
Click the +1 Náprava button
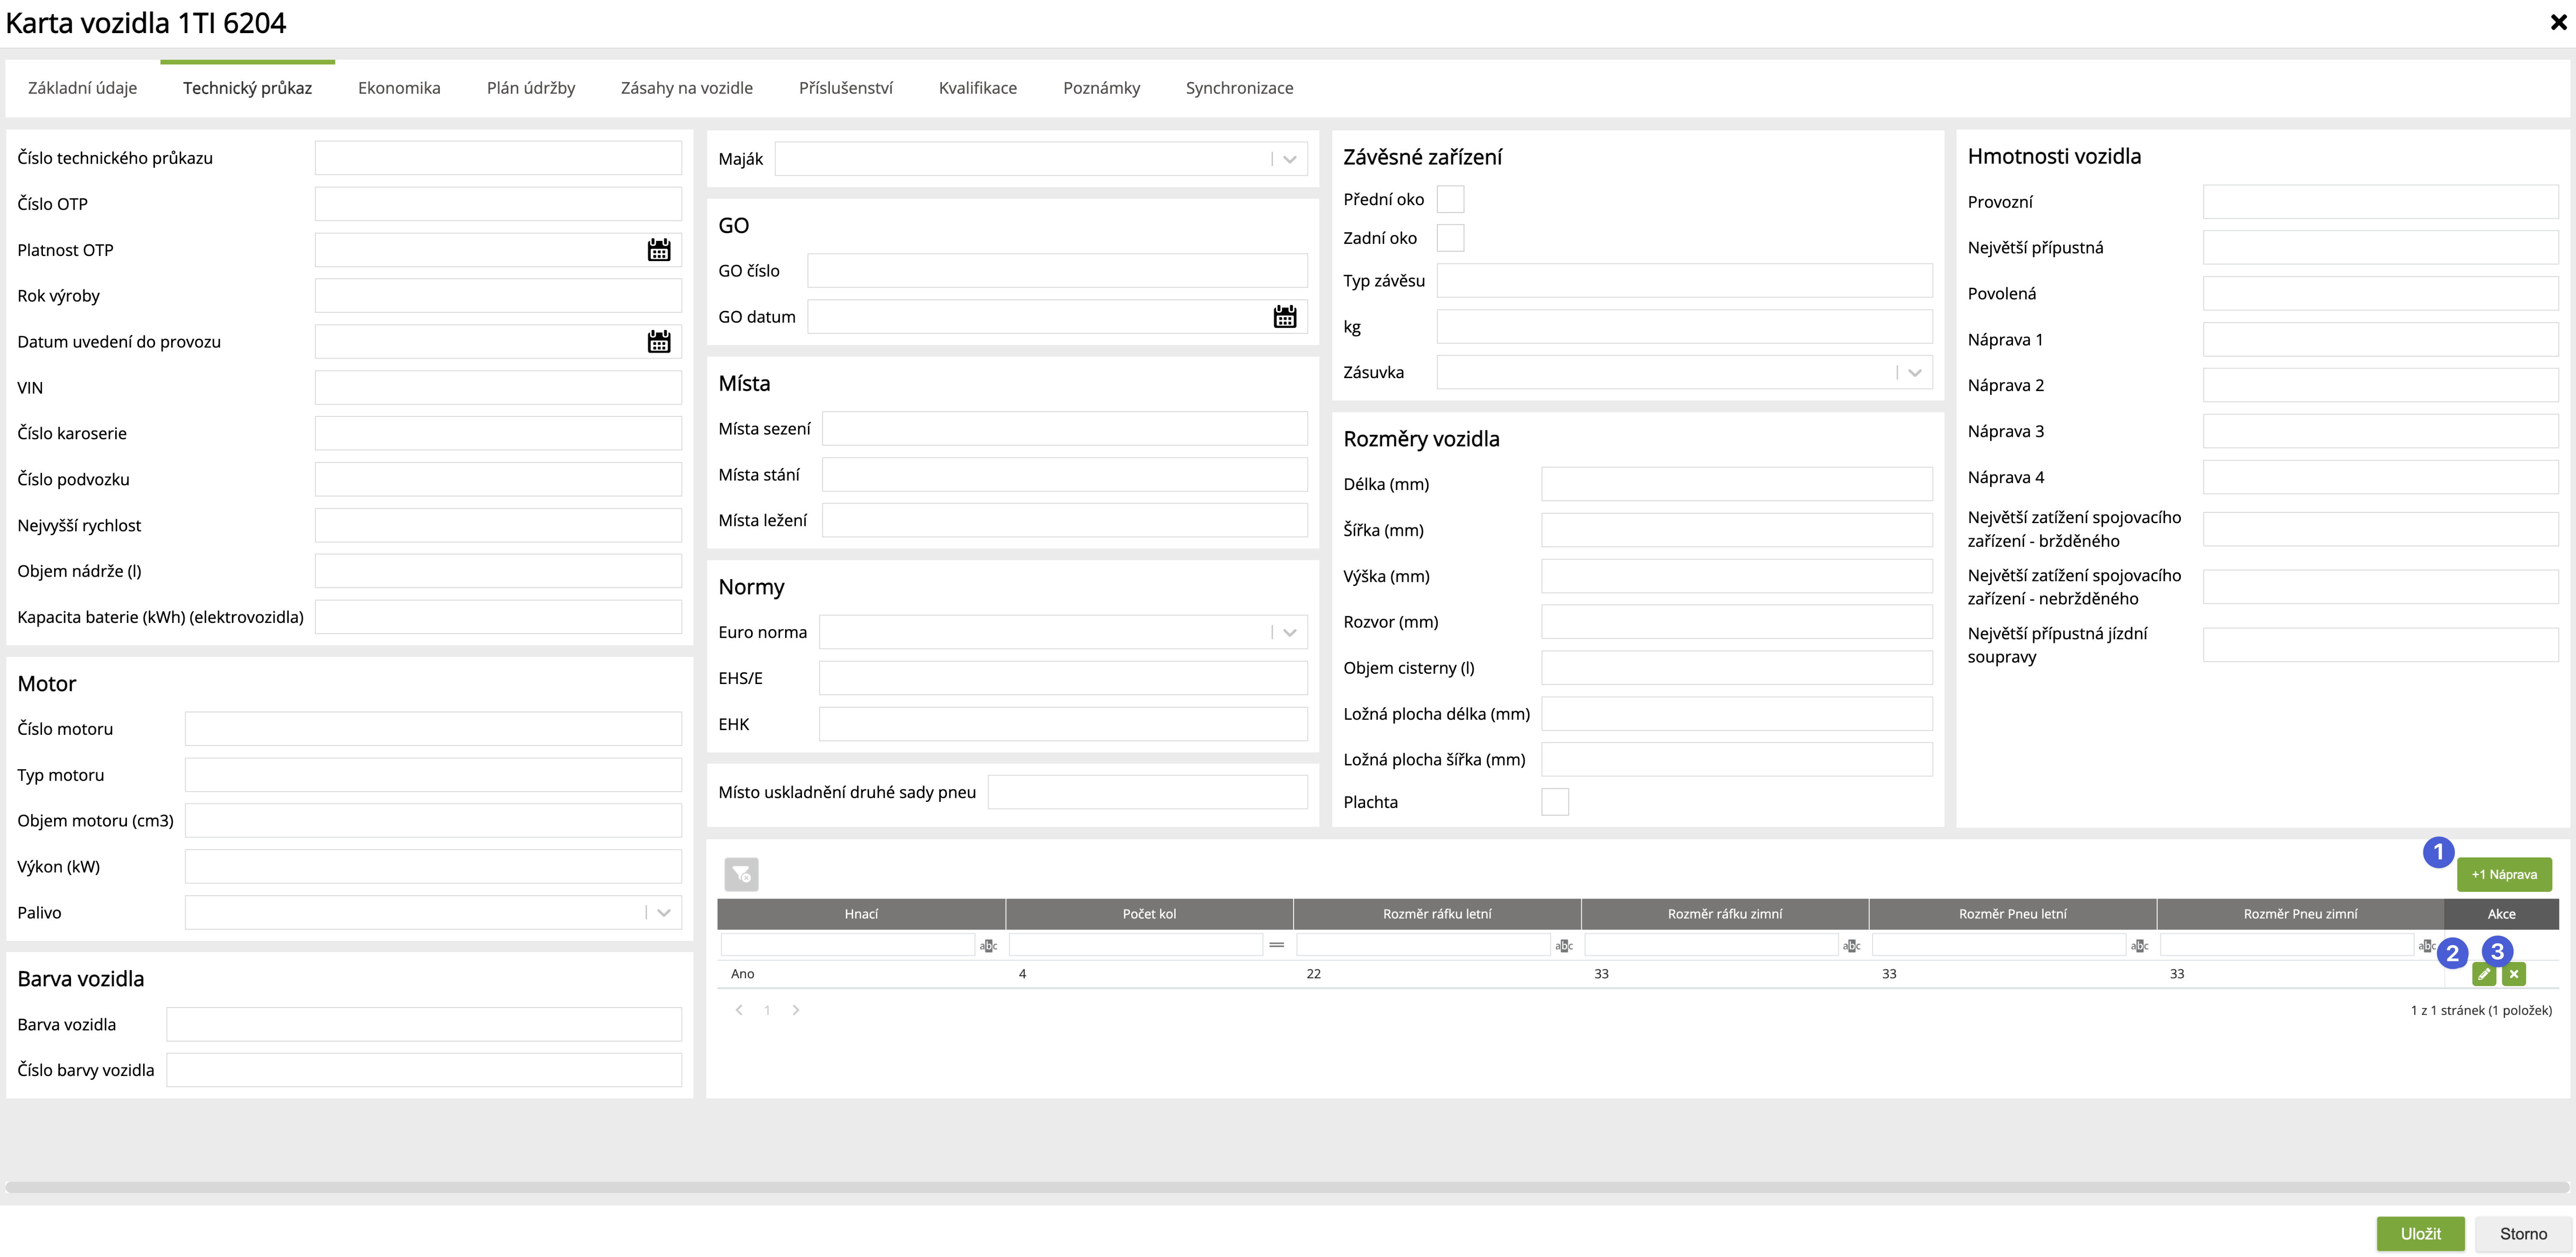point(2504,874)
